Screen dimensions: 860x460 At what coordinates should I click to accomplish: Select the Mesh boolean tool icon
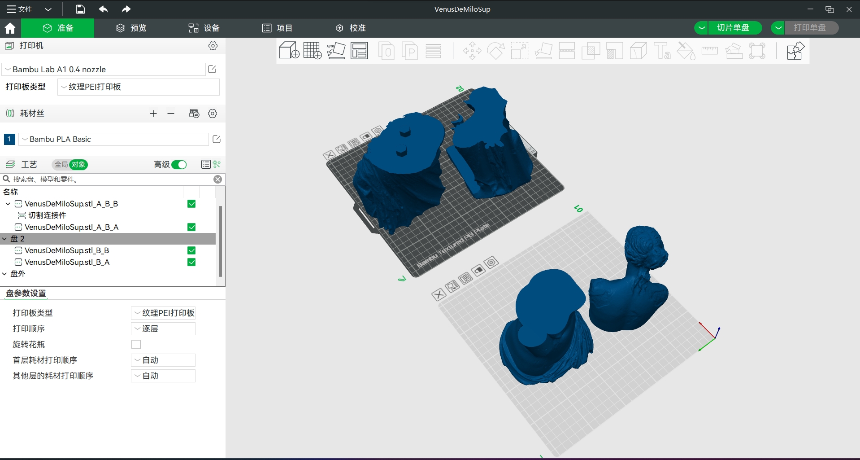coord(591,51)
